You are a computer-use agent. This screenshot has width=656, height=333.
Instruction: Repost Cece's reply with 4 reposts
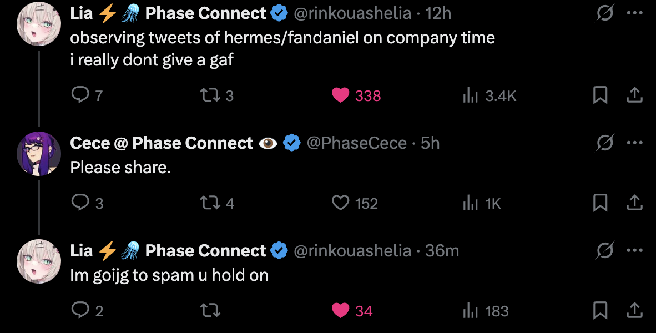pyautogui.click(x=209, y=203)
